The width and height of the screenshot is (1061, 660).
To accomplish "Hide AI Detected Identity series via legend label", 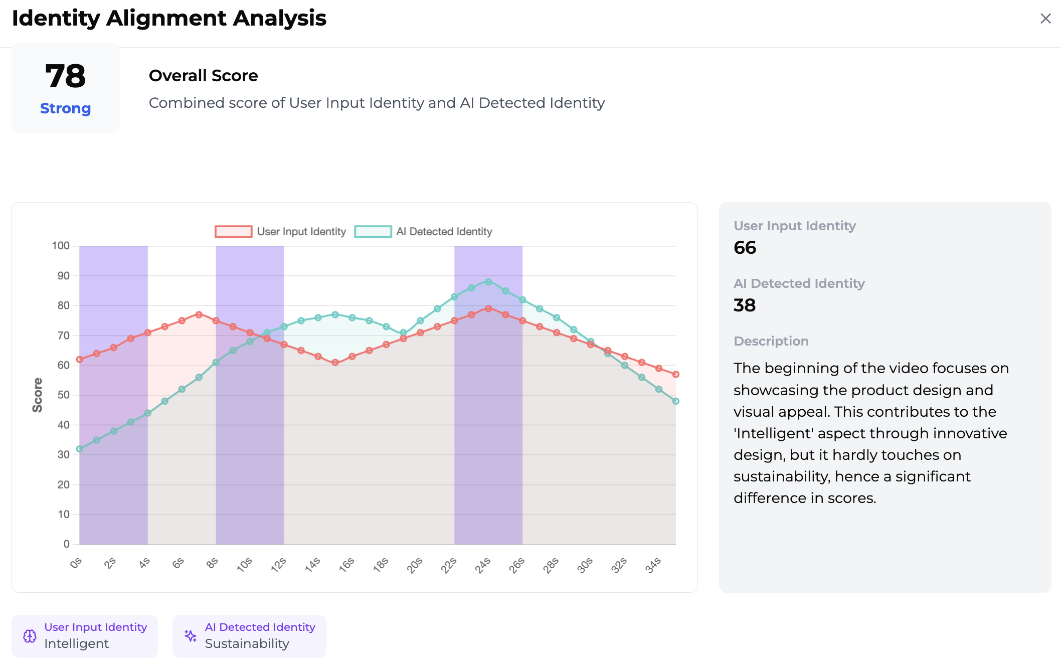I will tap(444, 232).
